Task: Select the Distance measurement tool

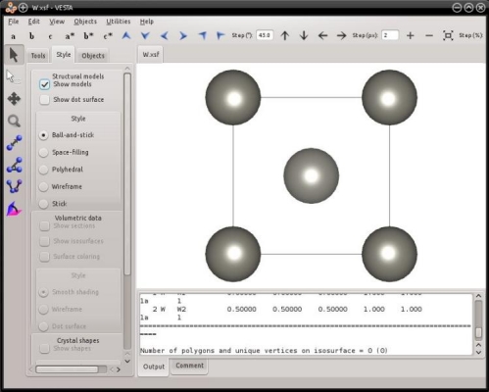Action: 14,143
